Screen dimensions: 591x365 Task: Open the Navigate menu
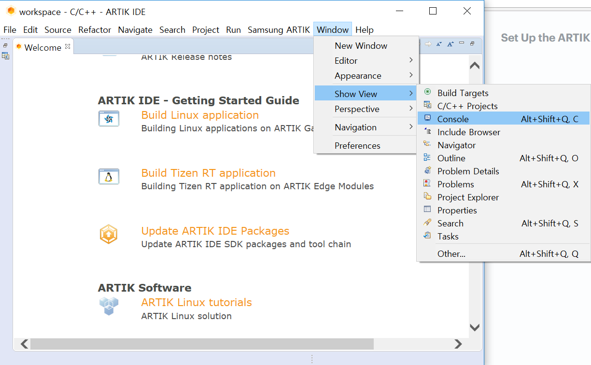[135, 29]
